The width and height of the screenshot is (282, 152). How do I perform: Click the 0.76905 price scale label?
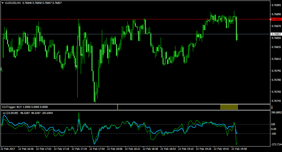276,5
